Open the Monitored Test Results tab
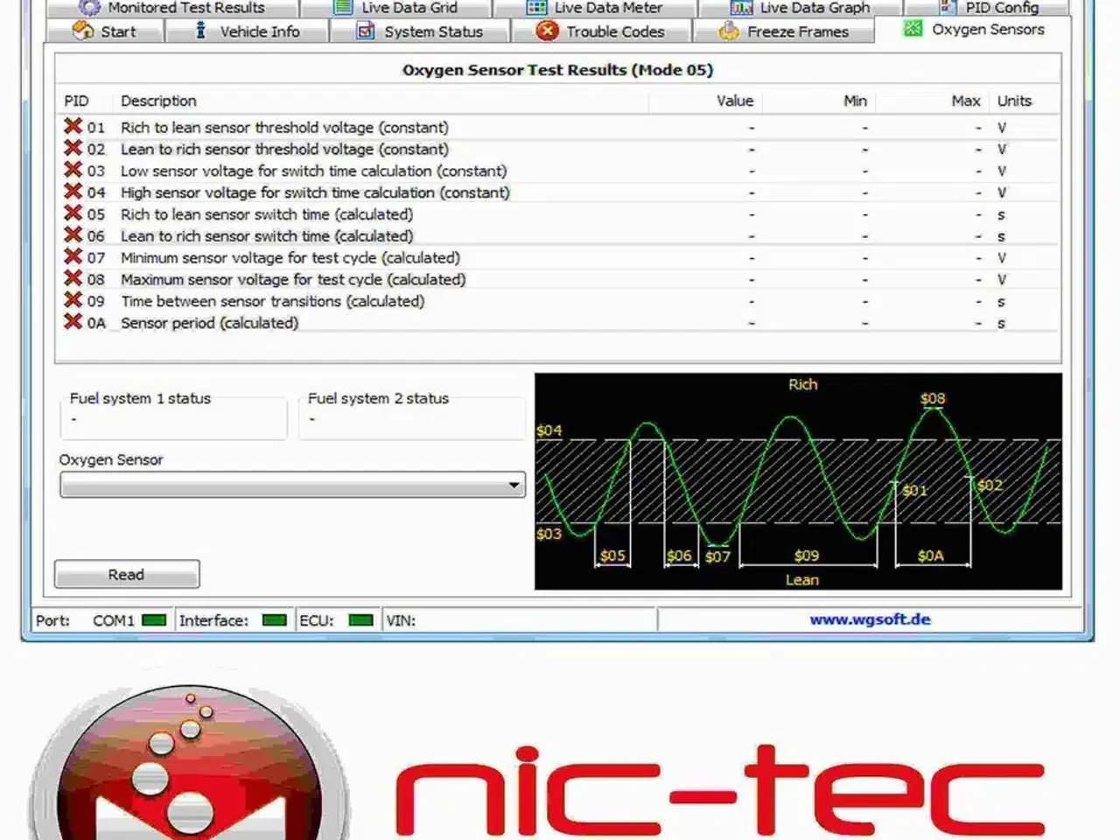1120x840 pixels. pos(172,8)
